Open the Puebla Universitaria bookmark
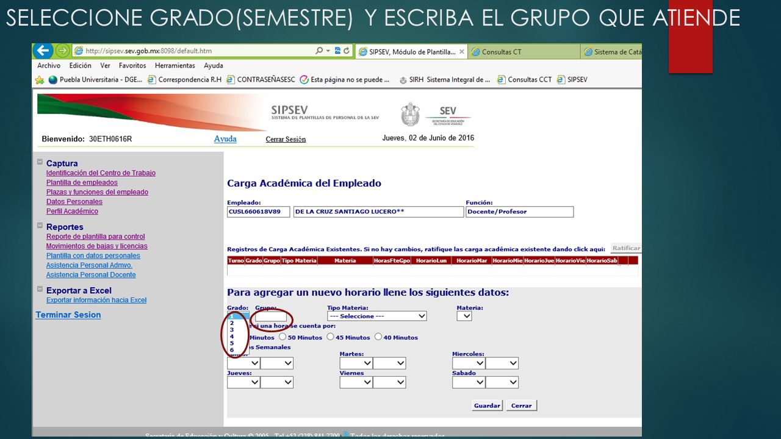 pos(95,79)
